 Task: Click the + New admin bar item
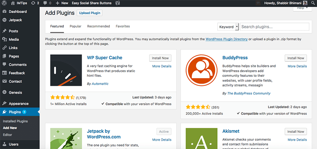[x=62, y=3]
